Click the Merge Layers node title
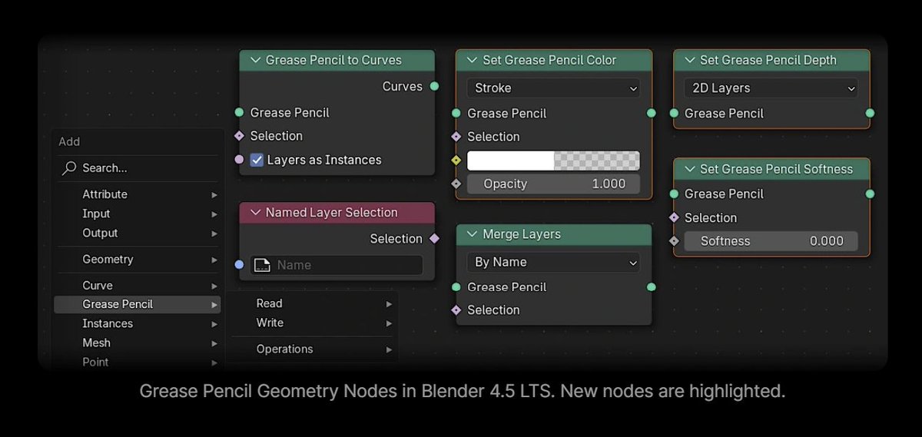The height and width of the screenshot is (437, 922). click(522, 234)
